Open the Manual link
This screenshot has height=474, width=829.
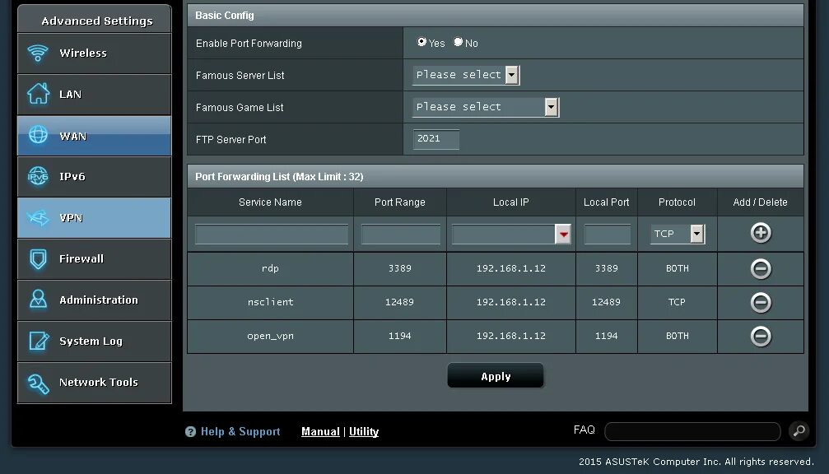(x=320, y=432)
